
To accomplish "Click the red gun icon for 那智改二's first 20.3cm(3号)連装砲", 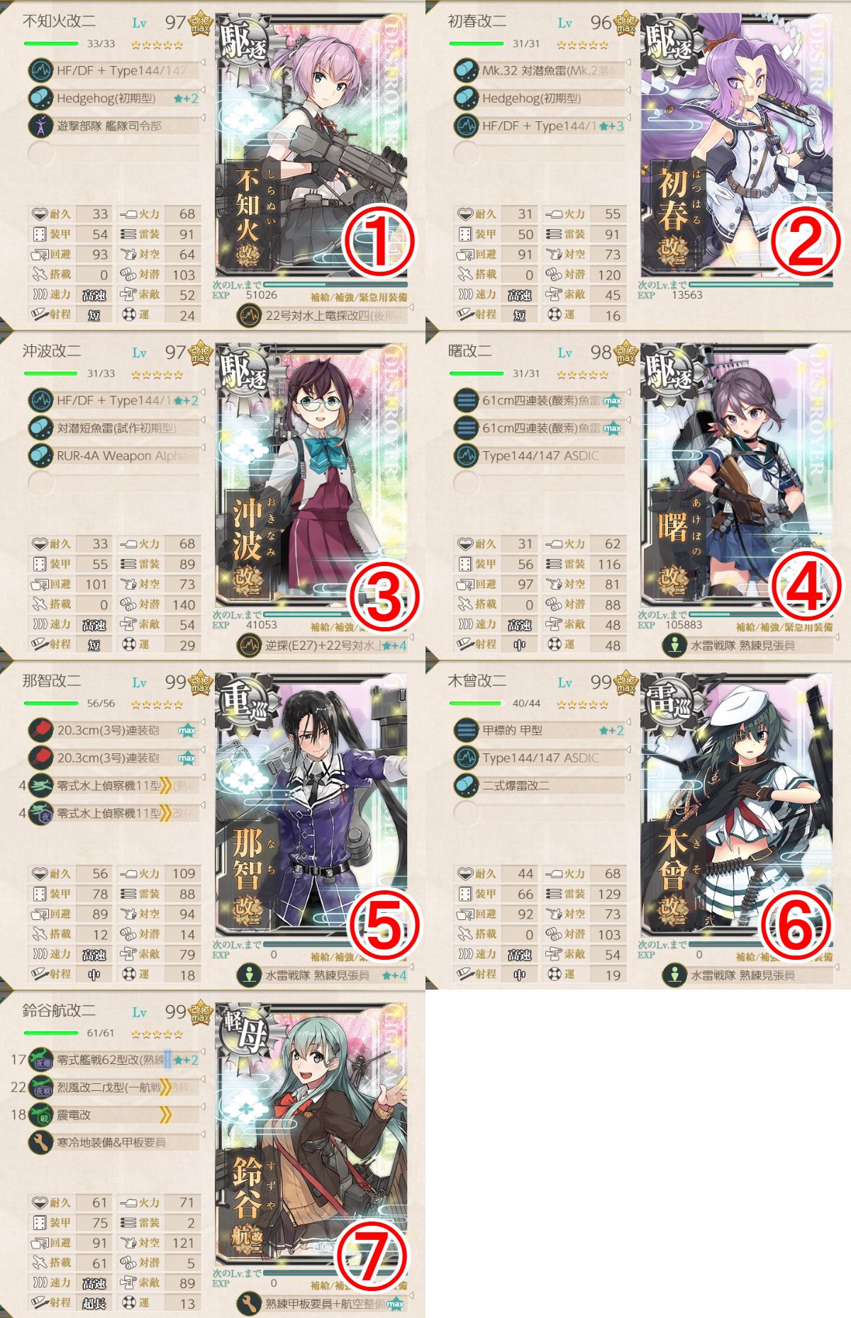I will [40, 730].
